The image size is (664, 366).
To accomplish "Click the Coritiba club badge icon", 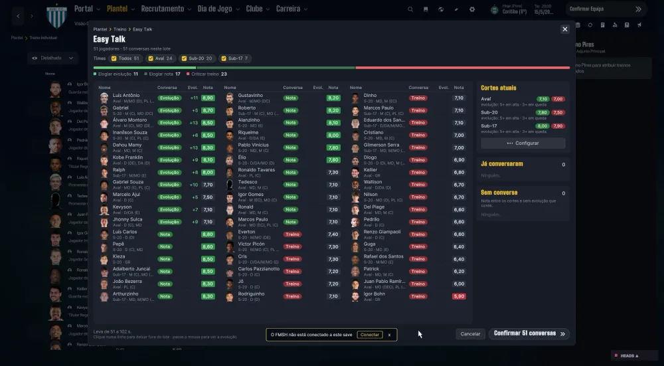I will point(494,9).
